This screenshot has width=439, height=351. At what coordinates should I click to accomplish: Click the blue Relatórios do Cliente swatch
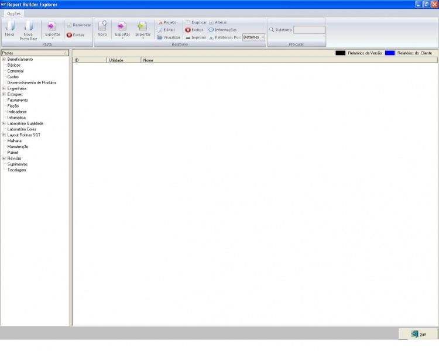pyautogui.click(x=390, y=53)
